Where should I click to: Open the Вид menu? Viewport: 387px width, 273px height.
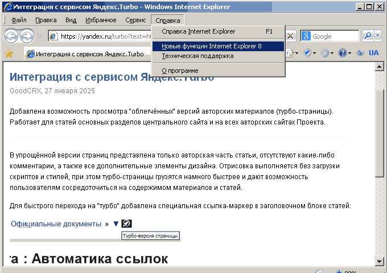coord(71,20)
